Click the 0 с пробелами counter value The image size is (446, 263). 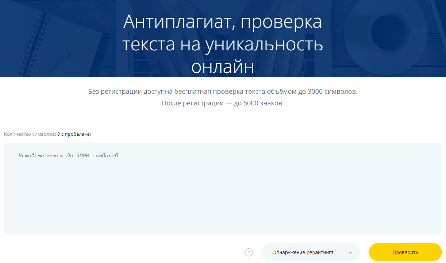(x=74, y=134)
